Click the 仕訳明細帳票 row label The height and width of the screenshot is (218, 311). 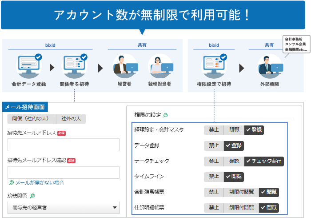coord(149,208)
